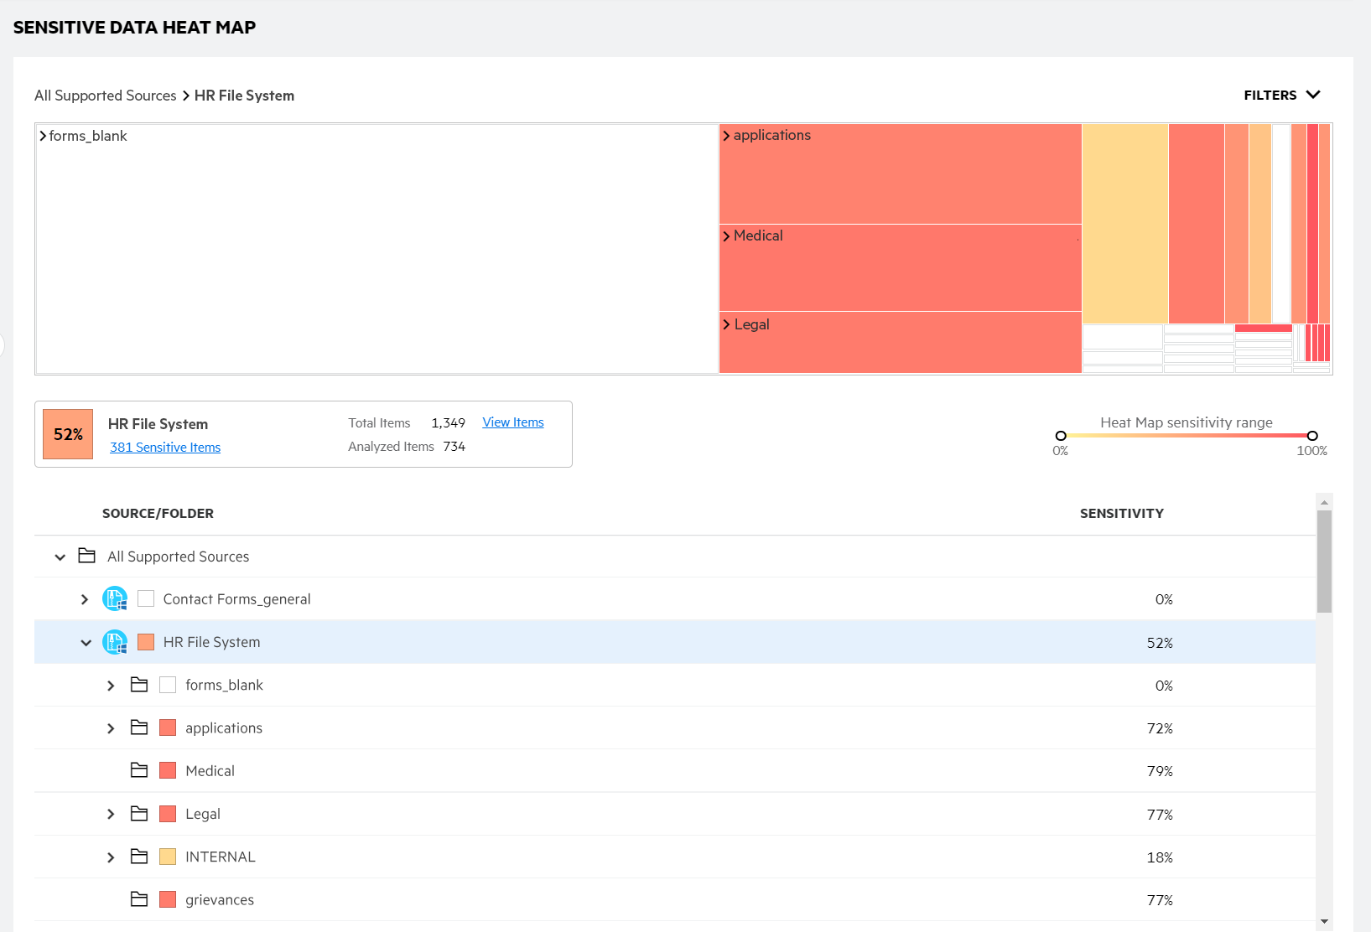Viewport: 1371px width, 932px height.
Task: Open the 381 Sensitive Items link
Action: [x=165, y=448]
